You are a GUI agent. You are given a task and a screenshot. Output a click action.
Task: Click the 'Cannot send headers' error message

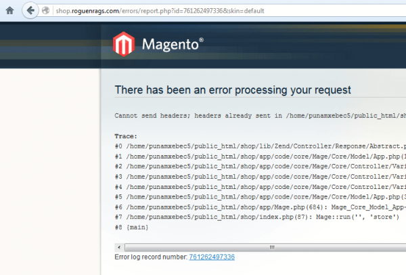[x=260, y=115]
